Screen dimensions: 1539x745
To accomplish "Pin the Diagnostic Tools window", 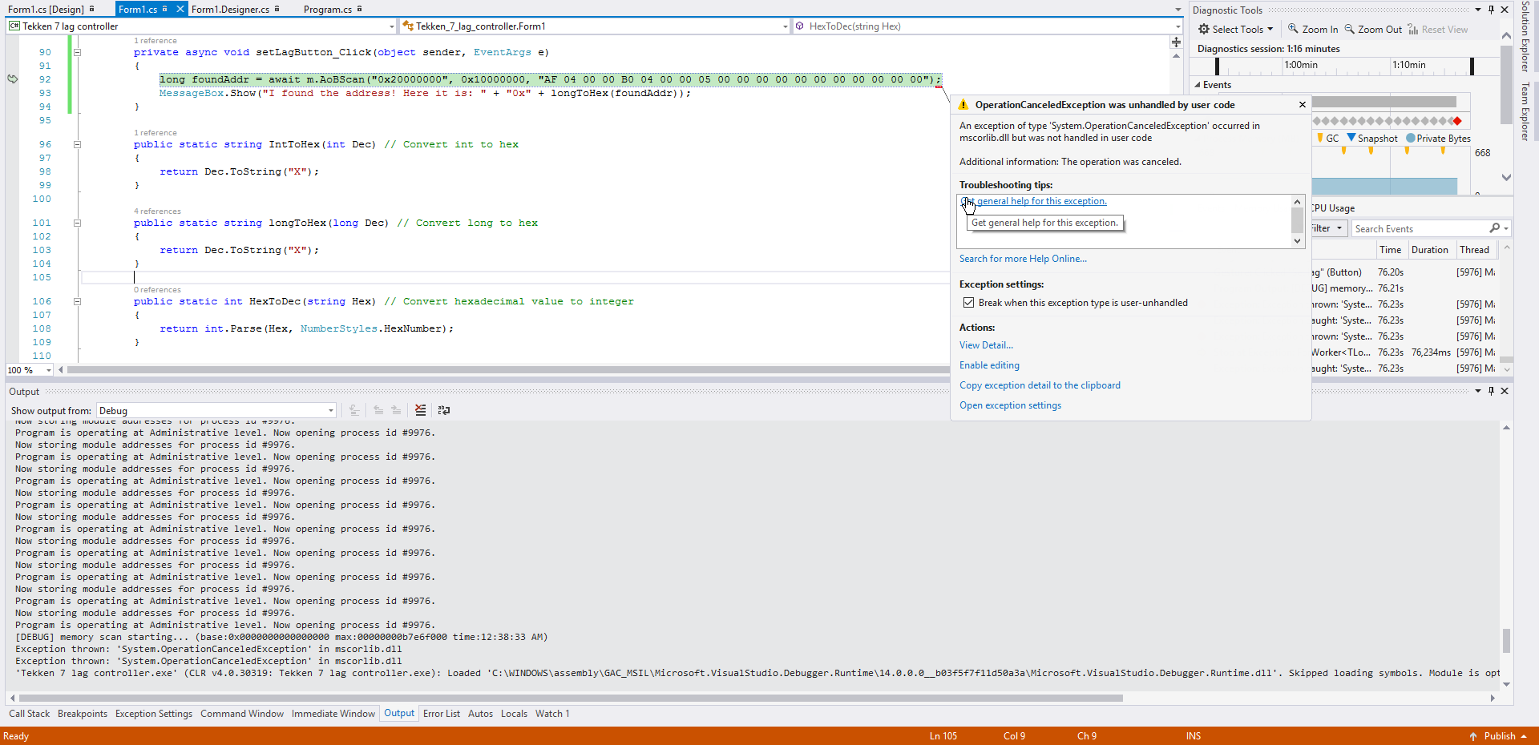I will [x=1491, y=10].
